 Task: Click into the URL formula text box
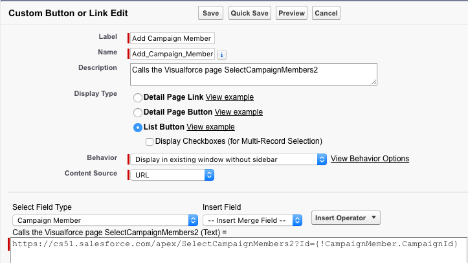pyautogui.click(x=237, y=253)
